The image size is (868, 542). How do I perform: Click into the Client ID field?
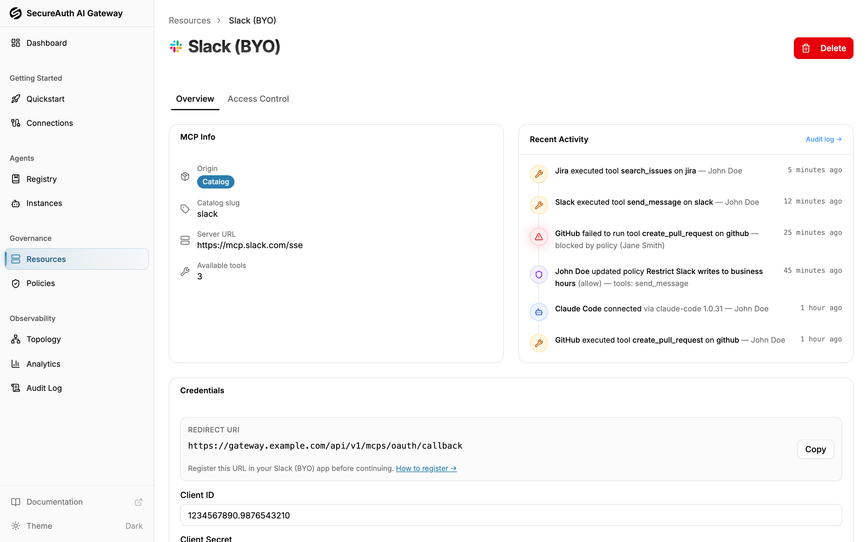511,515
